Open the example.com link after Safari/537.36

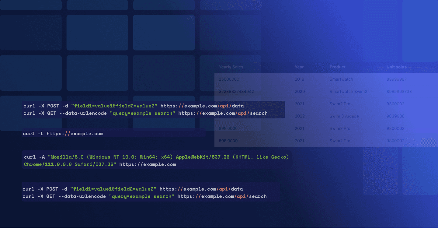pyautogui.click(x=148, y=164)
